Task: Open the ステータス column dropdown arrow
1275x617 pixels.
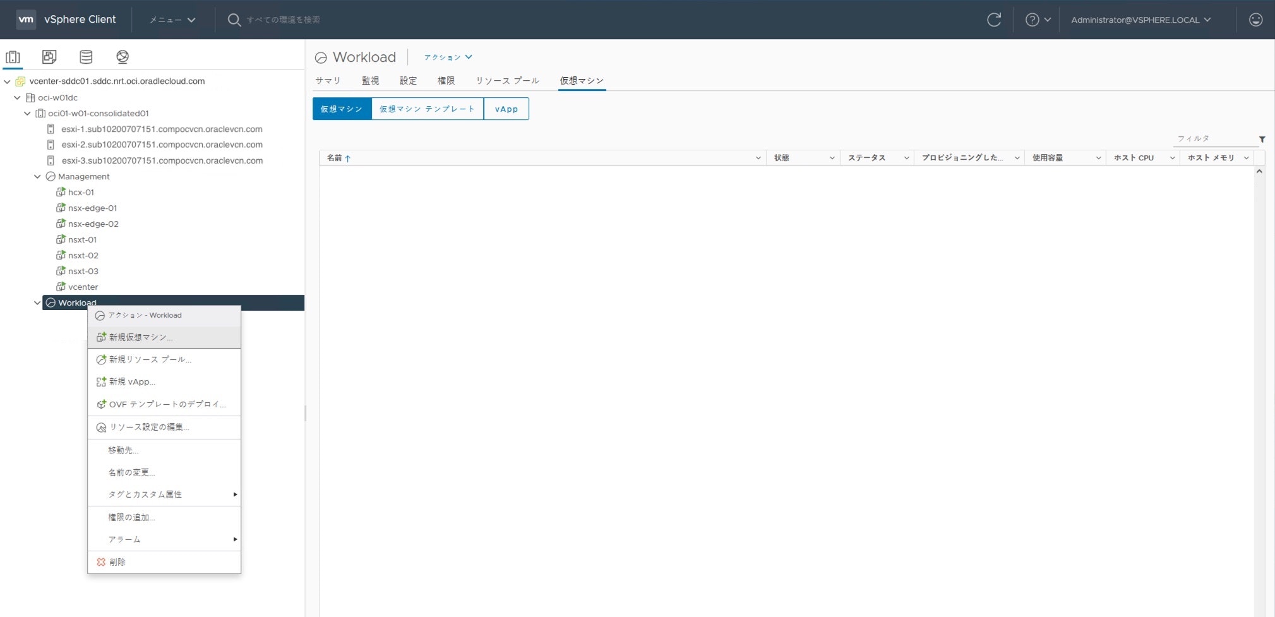Action: (906, 158)
